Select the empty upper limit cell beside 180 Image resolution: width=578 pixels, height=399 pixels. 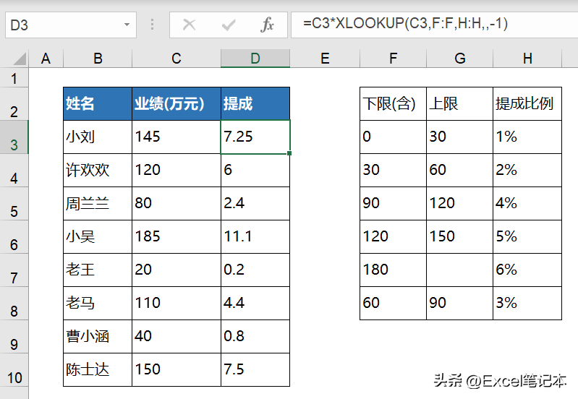[x=459, y=270]
